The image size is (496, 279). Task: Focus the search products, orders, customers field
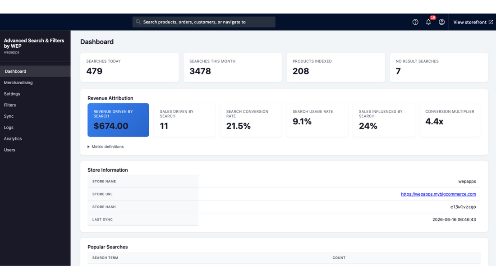click(204, 22)
